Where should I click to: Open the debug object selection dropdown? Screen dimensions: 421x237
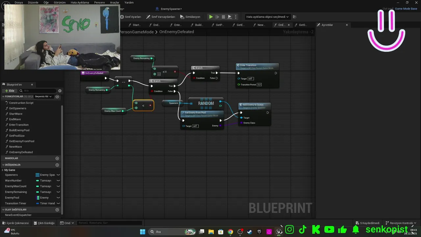click(x=267, y=17)
